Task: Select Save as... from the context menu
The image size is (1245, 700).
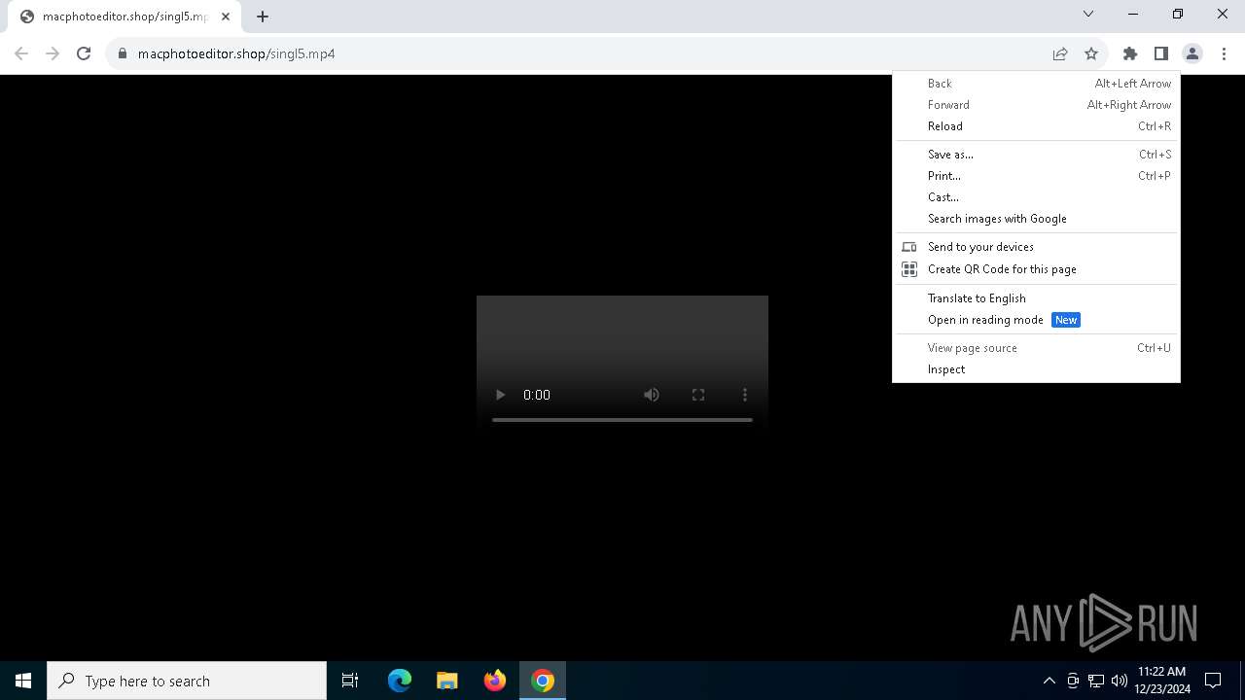Action: point(1036,155)
